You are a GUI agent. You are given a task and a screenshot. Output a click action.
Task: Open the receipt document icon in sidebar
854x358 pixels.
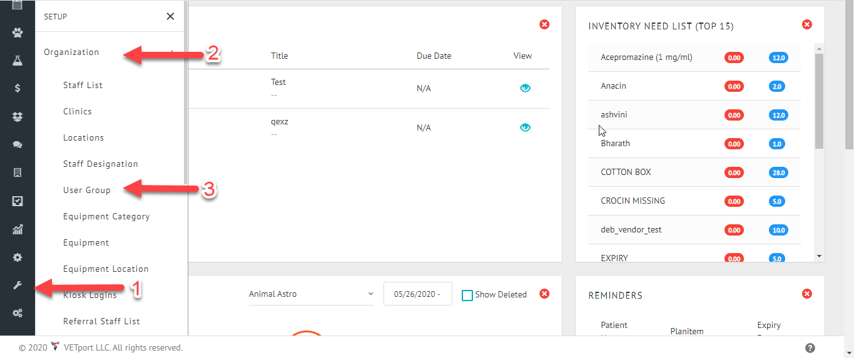[x=18, y=172]
